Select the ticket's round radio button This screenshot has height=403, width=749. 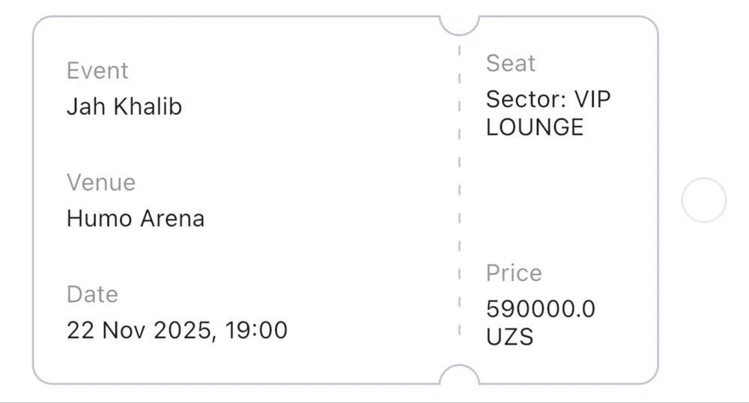[703, 200]
